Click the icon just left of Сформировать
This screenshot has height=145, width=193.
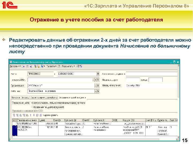coord(41,115)
